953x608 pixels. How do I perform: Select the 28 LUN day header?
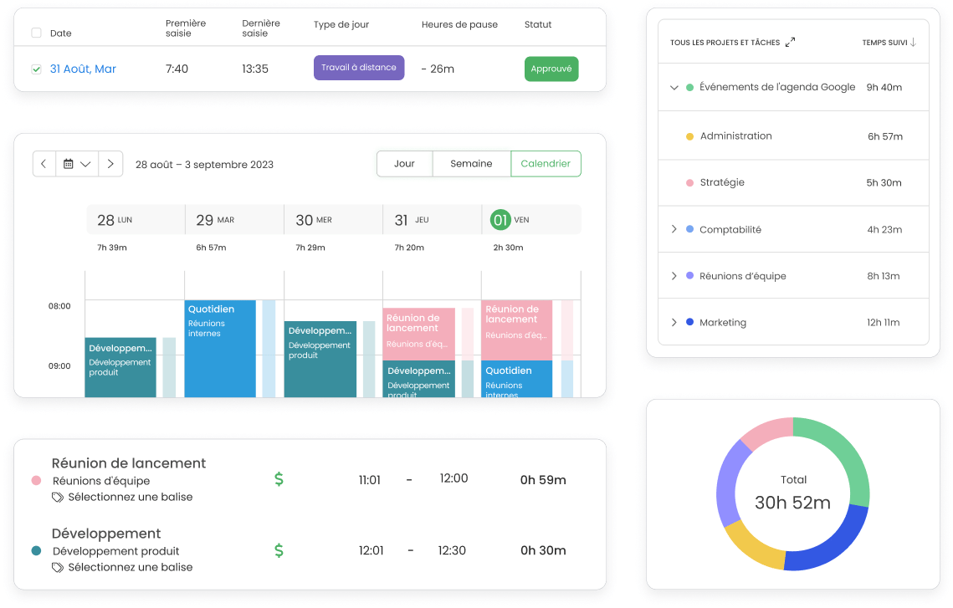[136, 219]
